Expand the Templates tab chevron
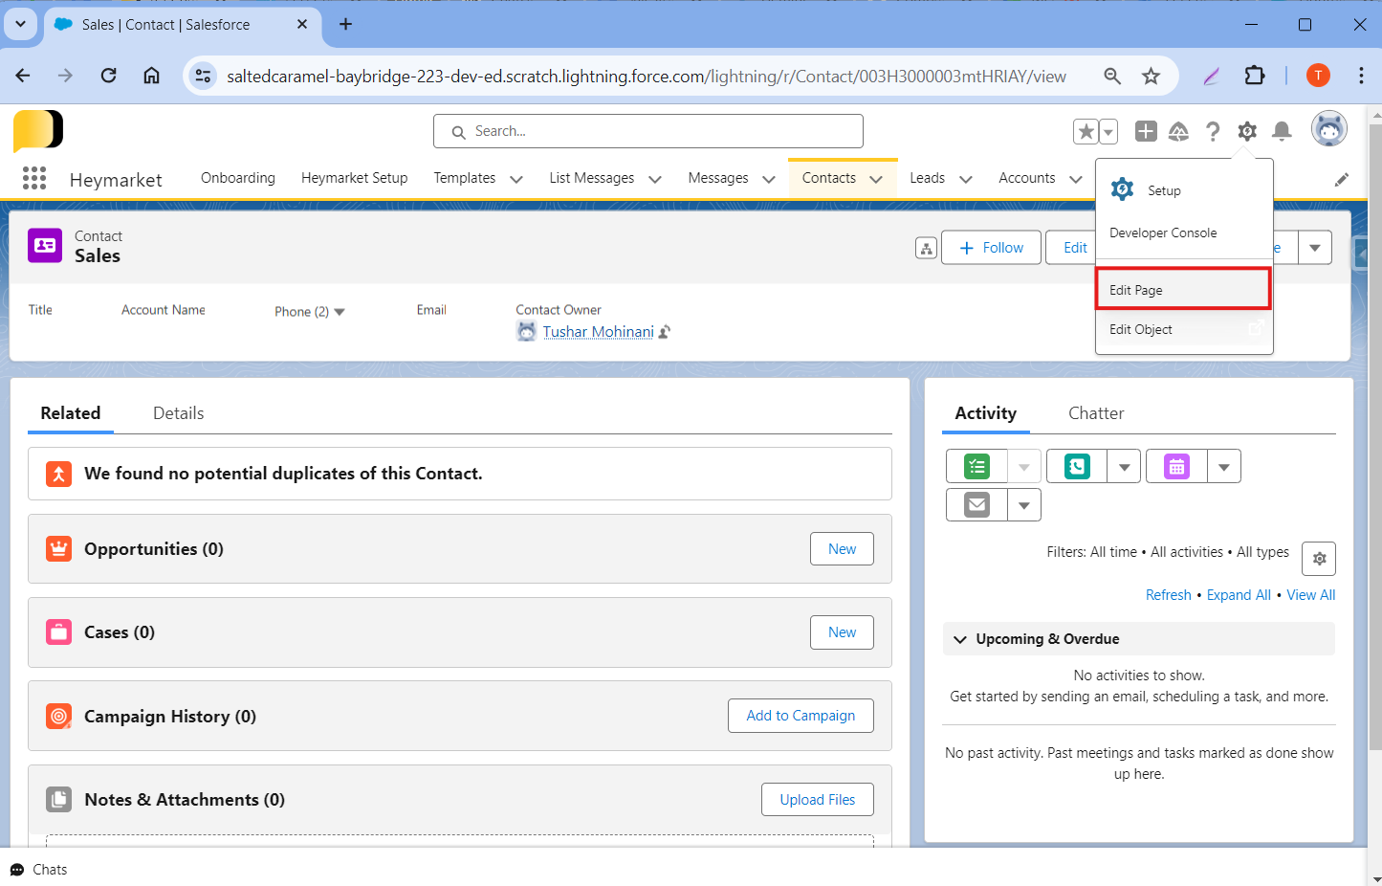1382x886 pixels. click(516, 179)
